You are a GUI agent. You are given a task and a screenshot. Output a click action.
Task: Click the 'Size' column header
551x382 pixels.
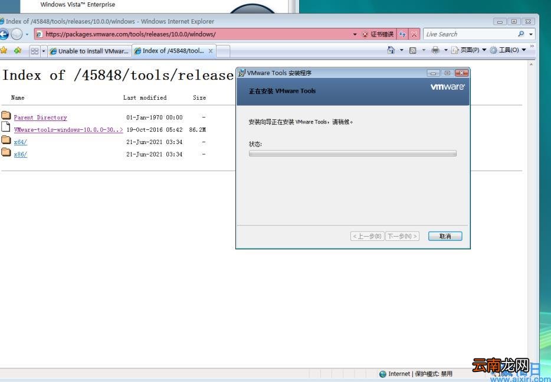(x=199, y=98)
